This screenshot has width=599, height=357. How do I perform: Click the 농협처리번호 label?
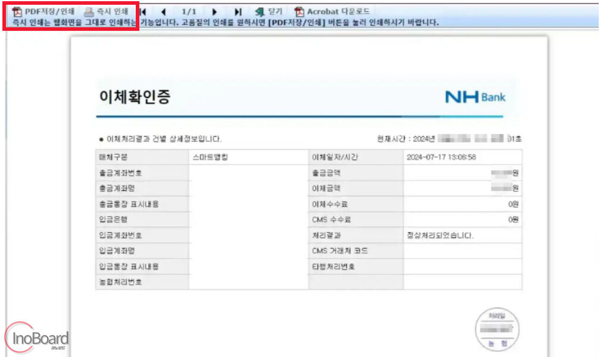[120, 282]
